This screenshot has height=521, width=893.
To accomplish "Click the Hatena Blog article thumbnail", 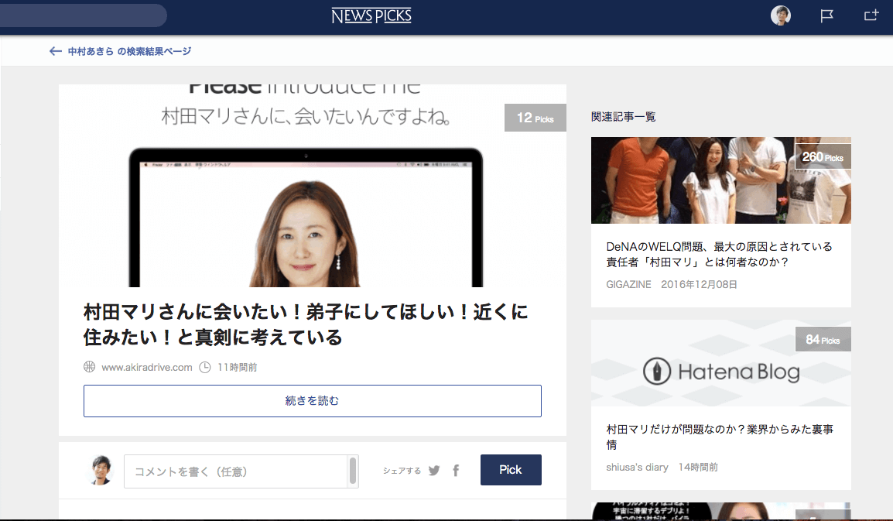I will tap(720, 363).
